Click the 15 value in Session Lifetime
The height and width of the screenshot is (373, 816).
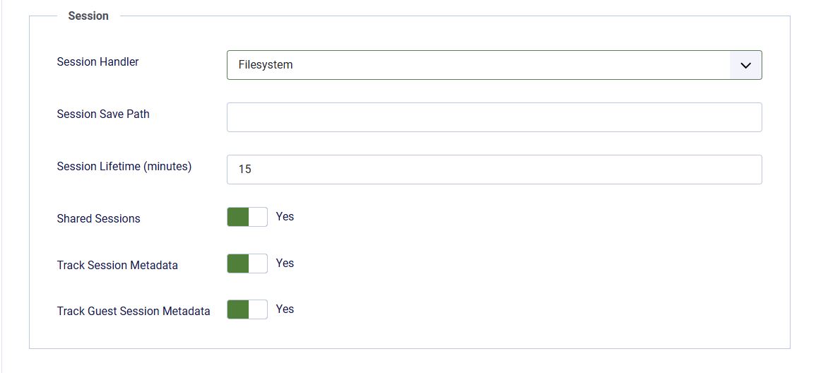pos(244,169)
